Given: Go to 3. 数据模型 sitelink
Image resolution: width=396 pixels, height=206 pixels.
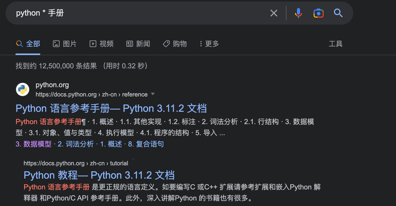Looking at the screenshot, I should tap(33, 144).
